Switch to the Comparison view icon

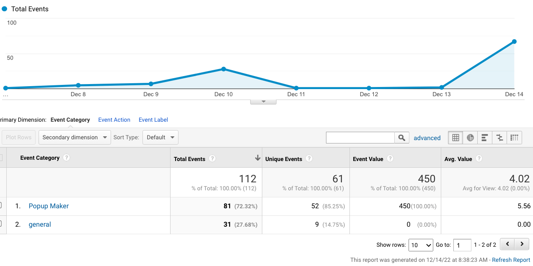[x=499, y=137]
